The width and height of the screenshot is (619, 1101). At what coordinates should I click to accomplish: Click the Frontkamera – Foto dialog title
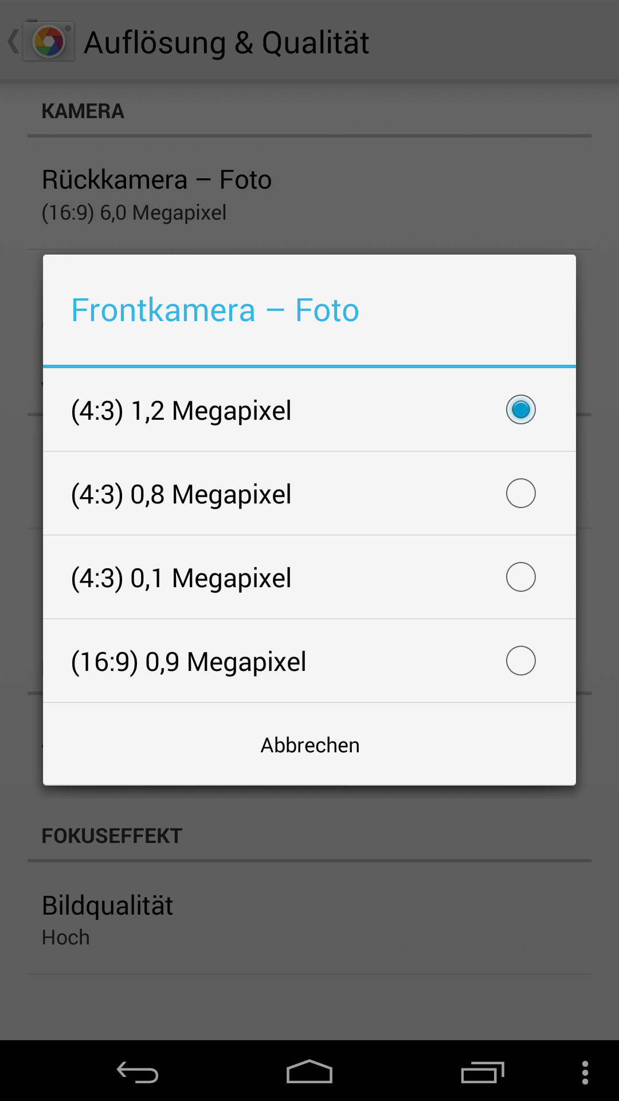[215, 310]
